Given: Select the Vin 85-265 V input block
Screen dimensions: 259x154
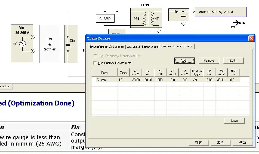Looking at the screenshot, I should (x=22, y=44).
